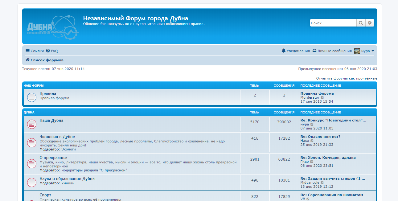This screenshot has height=201, width=398.
Task: Open Личные сообщения inbox
Action: coord(332,51)
